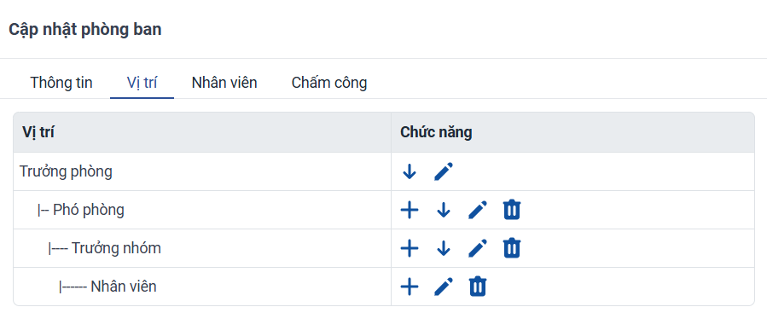Edit the Trưởng phòng position

pyautogui.click(x=444, y=171)
